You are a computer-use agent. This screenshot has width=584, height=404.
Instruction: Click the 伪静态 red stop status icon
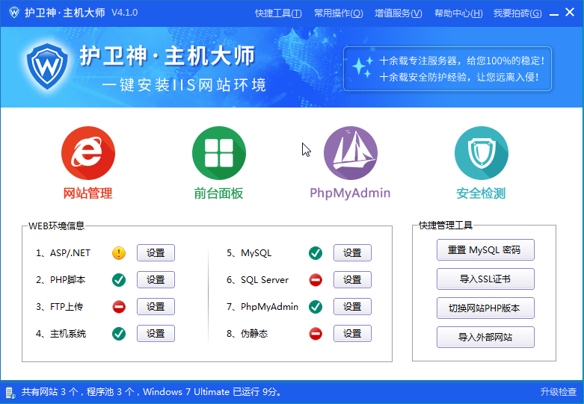[316, 334]
